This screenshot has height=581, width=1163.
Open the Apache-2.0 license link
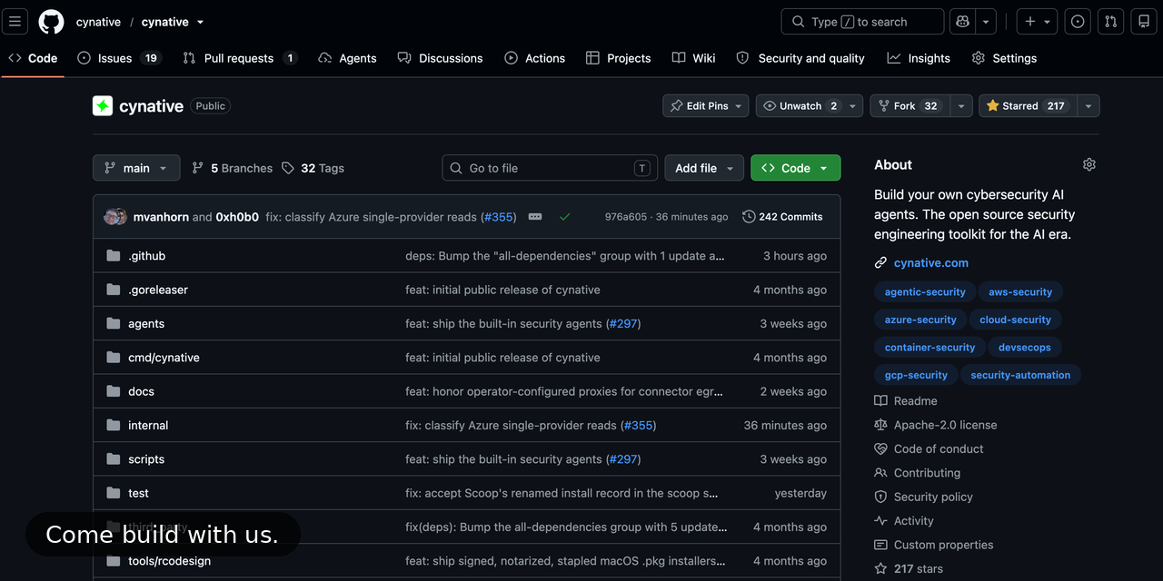pyautogui.click(x=945, y=425)
